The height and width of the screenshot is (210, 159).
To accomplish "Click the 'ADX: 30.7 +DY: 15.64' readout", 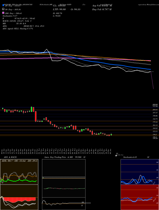I will pos(13,161).
